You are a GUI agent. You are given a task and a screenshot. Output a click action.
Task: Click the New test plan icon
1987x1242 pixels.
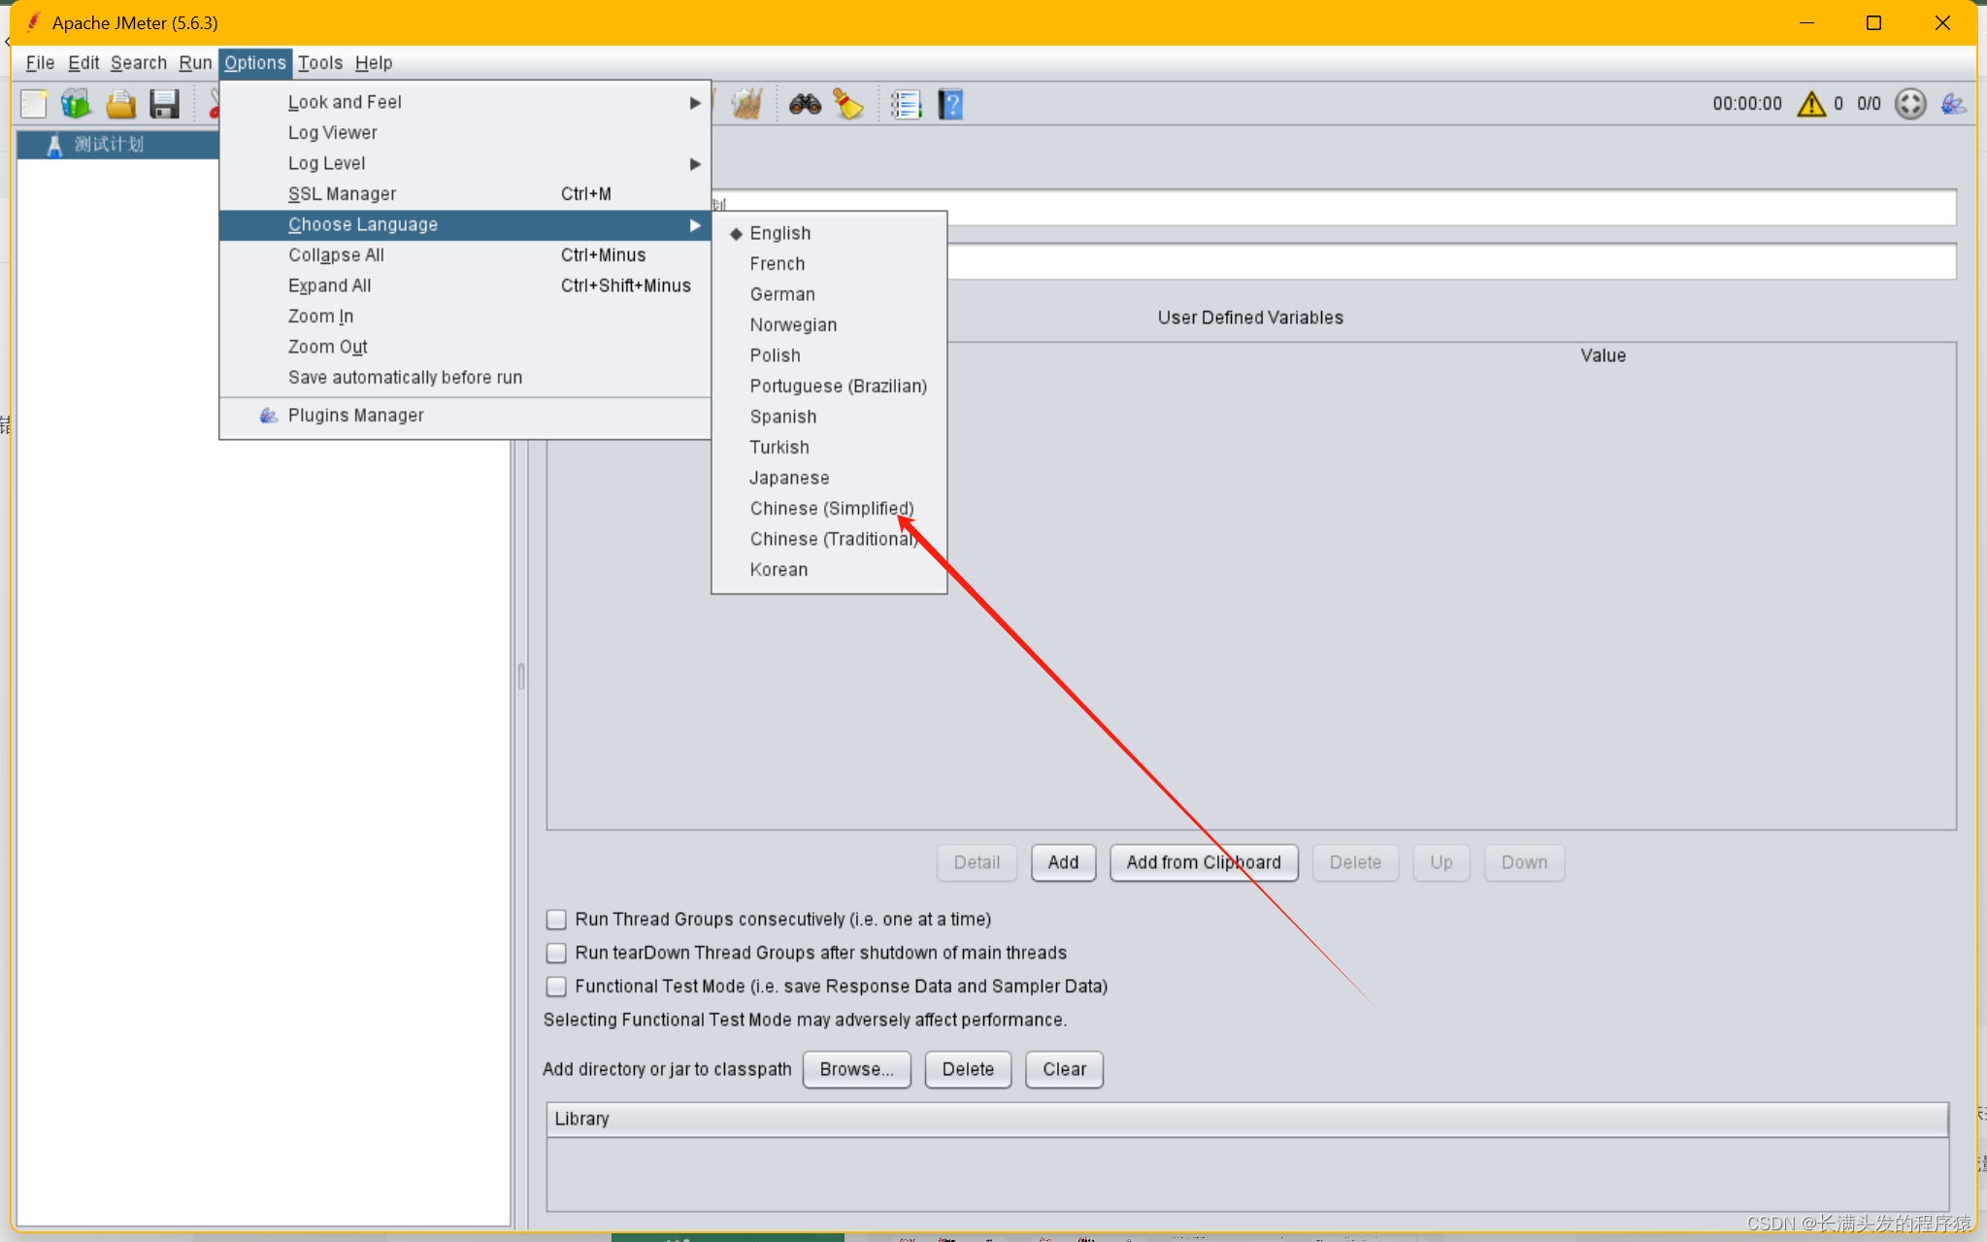pyautogui.click(x=34, y=104)
